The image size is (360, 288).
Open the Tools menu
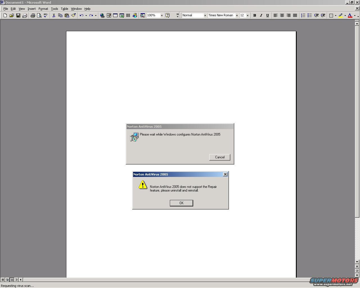coord(54,9)
